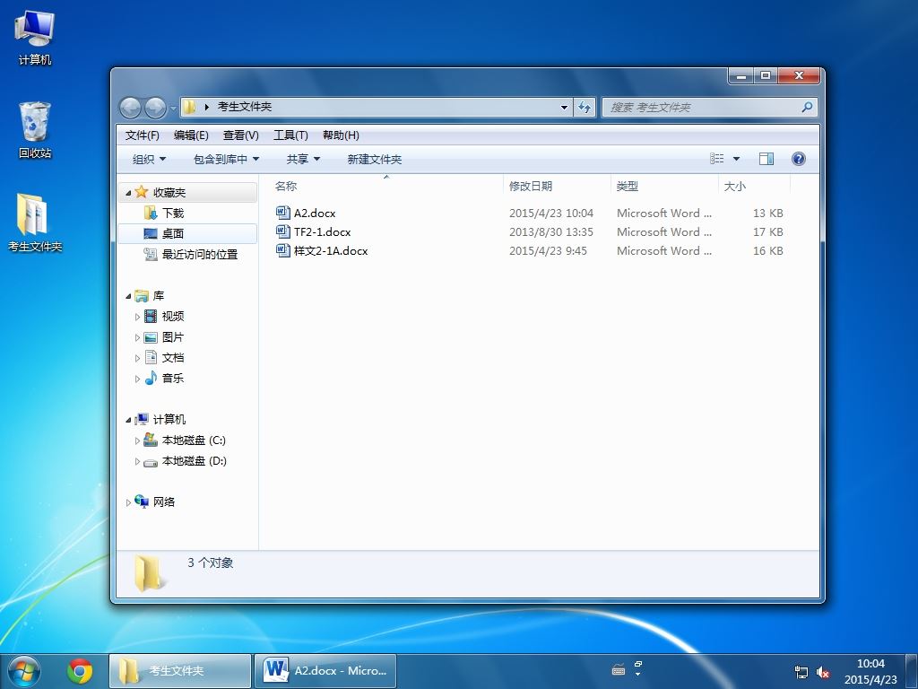Select the TF2-1.docx Word file icon

coord(282,231)
